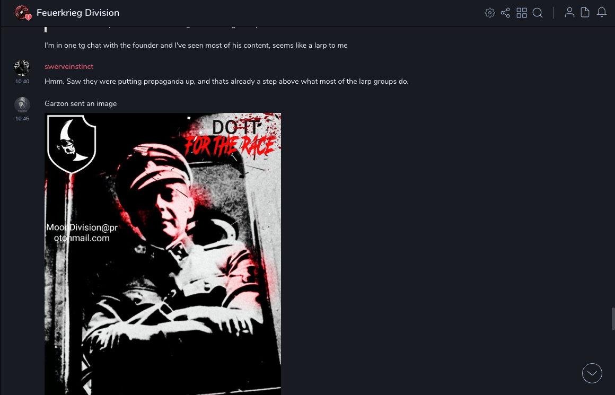Open the image attachment sent by Garzon
The width and height of the screenshot is (615, 395).
pos(163,254)
